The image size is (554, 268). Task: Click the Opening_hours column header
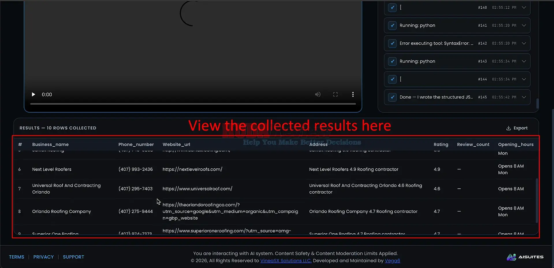click(x=516, y=144)
